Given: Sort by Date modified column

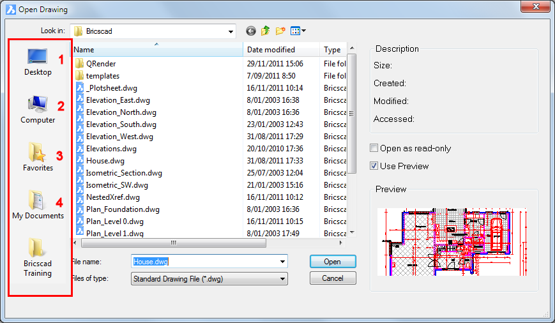Looking at the screenshot, I should (282, 50).
